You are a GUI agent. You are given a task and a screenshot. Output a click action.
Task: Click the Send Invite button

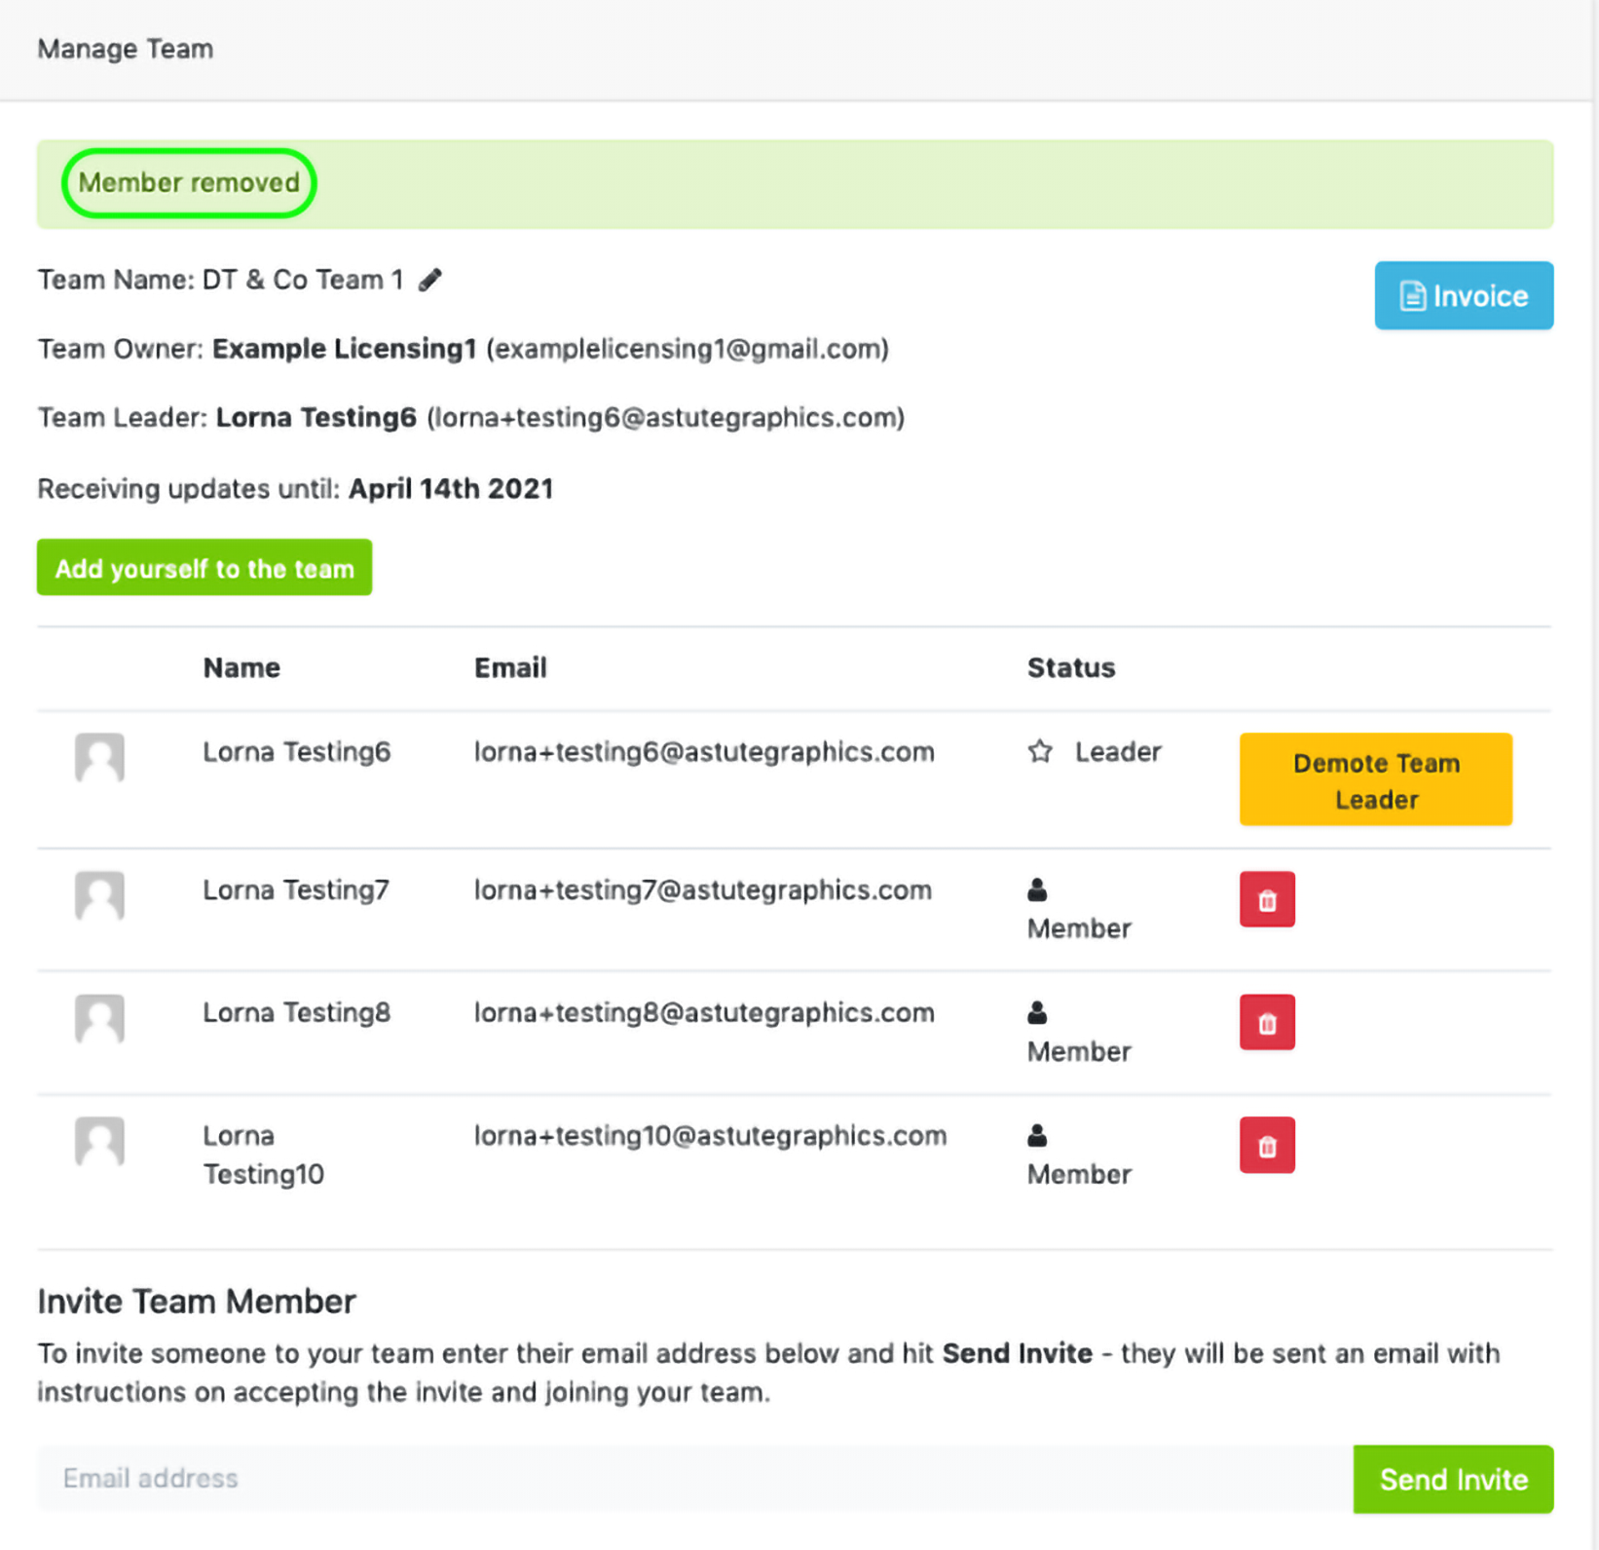coord(1452,1479)
